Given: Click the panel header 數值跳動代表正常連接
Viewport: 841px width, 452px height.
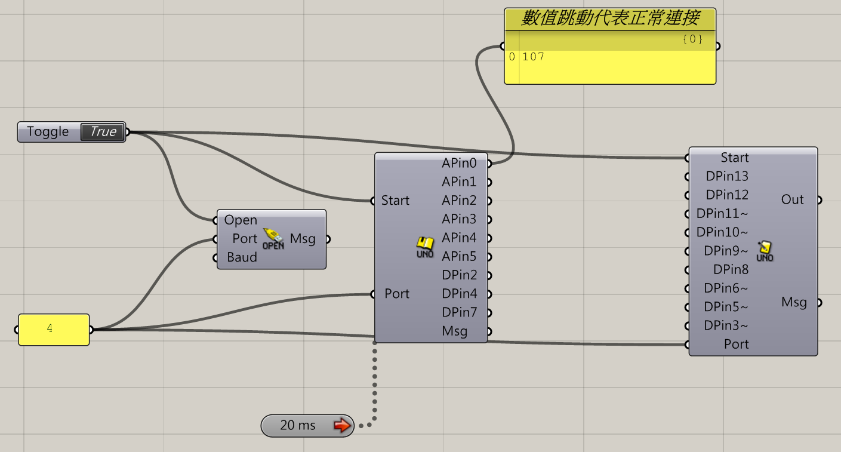Looking at the screenshot, I should point(609,18).
